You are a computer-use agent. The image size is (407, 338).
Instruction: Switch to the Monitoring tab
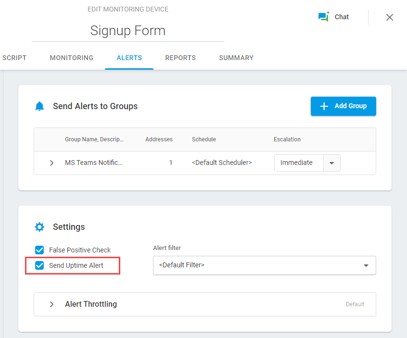pyautogui.click(x=72, y=58)
